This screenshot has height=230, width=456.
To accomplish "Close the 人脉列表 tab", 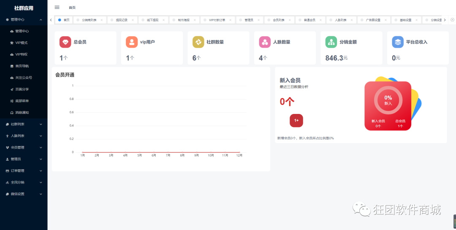I will pyautogui.click(x=352, y=20).
